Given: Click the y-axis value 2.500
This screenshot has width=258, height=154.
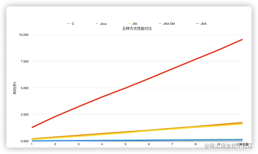Looking at the screenshot, I should tap(25, 115).
